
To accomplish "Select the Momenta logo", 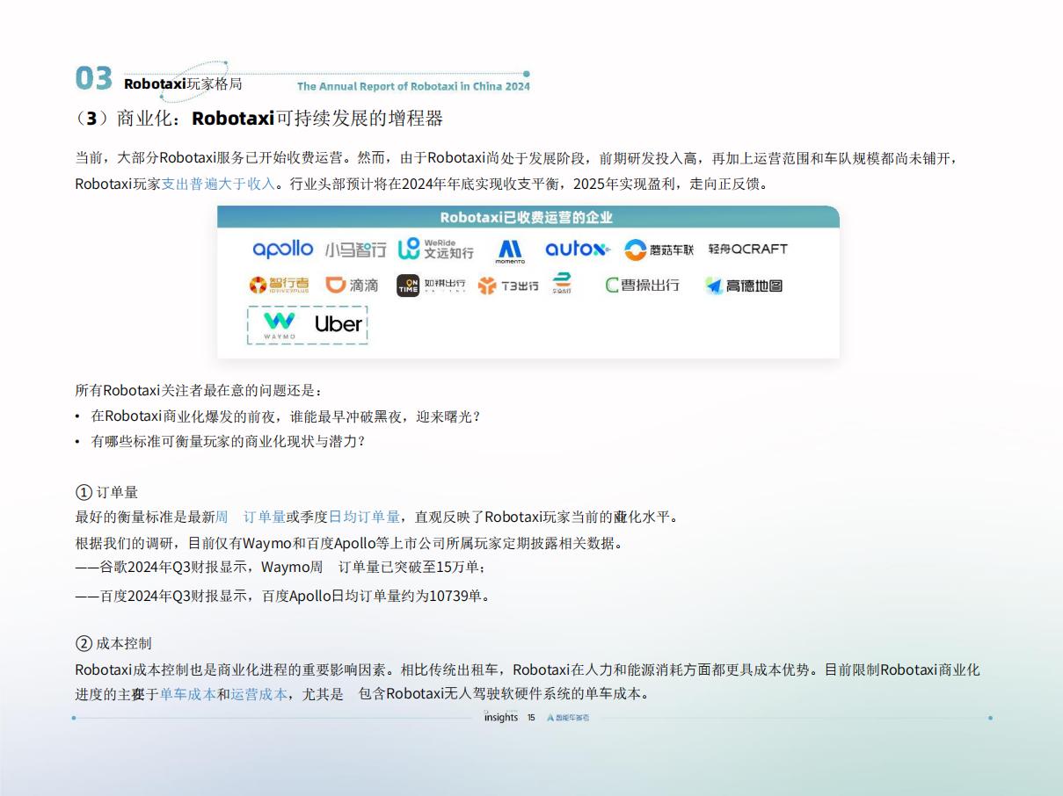I will pos(510,252).
